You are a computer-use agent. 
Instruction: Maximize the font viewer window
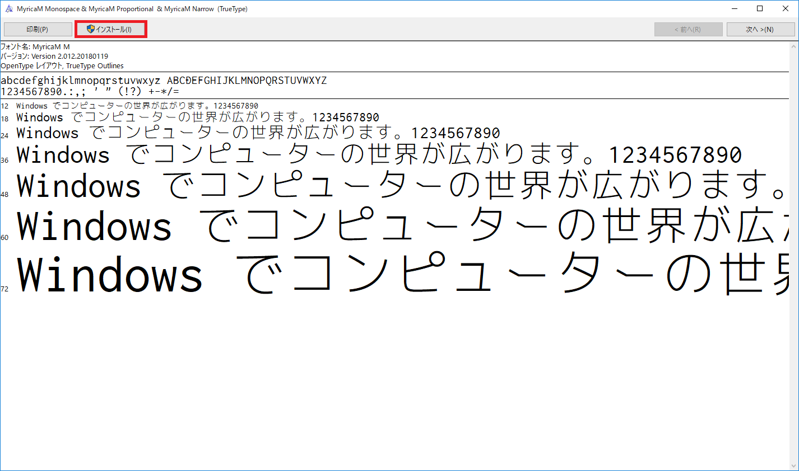click(760, 8)
